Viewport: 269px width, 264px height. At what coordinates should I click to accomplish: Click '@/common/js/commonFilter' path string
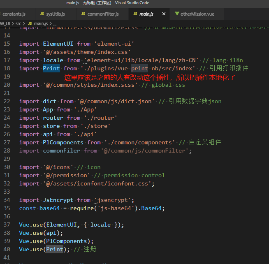click(145, 151)
